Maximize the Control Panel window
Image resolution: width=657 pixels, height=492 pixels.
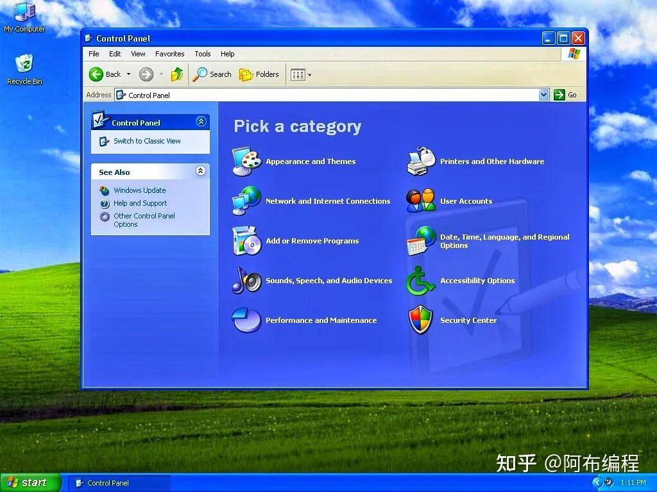[x=563, y=38]
